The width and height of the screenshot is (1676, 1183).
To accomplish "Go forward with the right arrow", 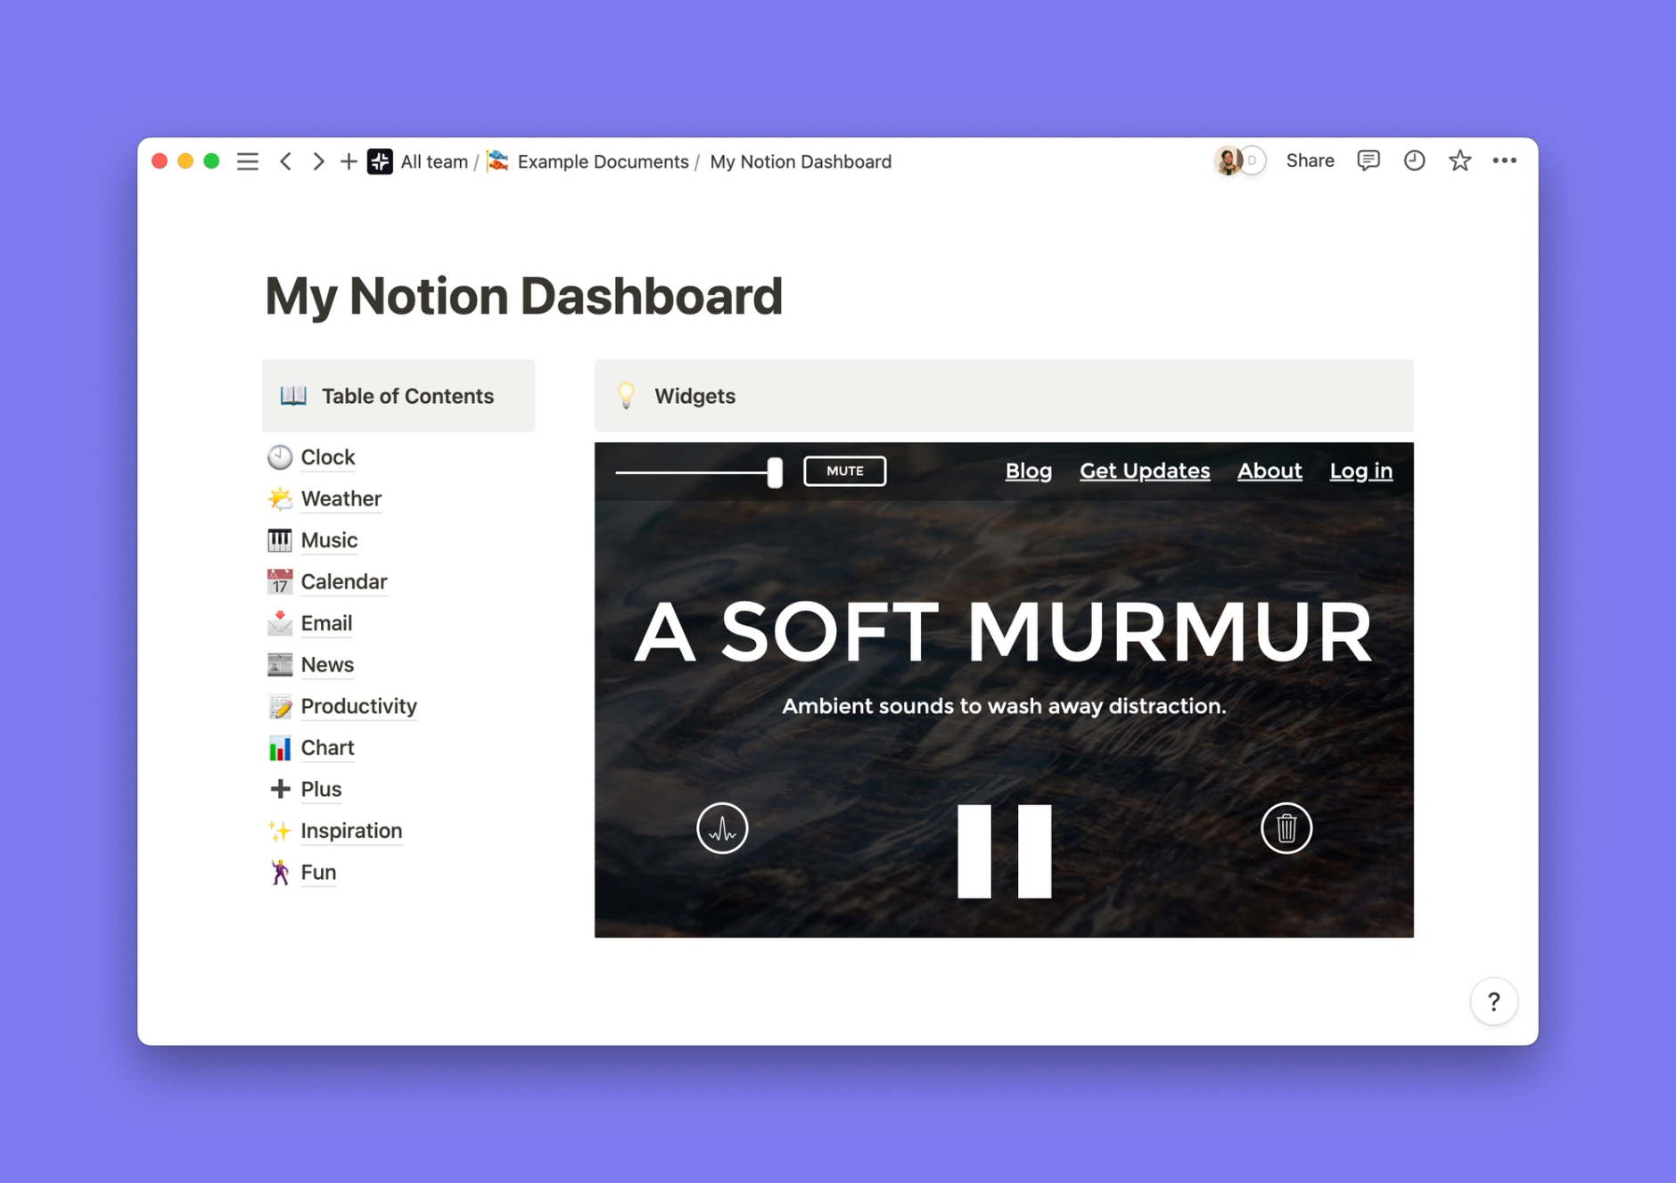I will [x=318, y=161].
